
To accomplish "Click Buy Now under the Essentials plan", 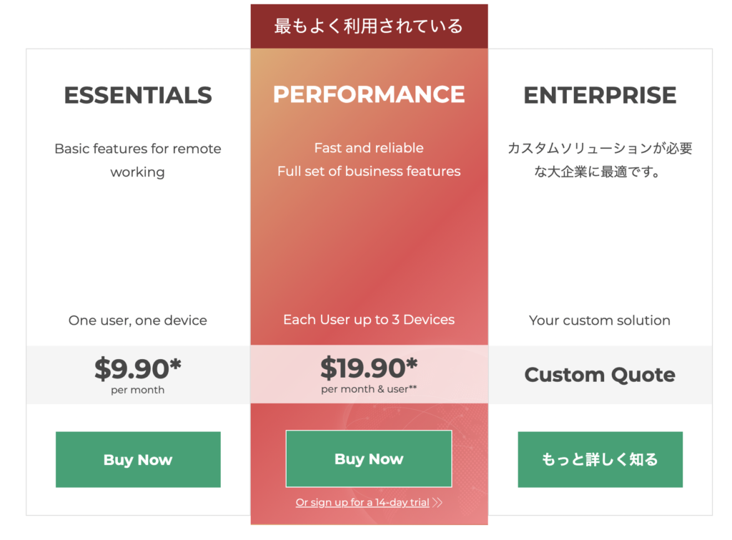I will (x=138, y=460).
